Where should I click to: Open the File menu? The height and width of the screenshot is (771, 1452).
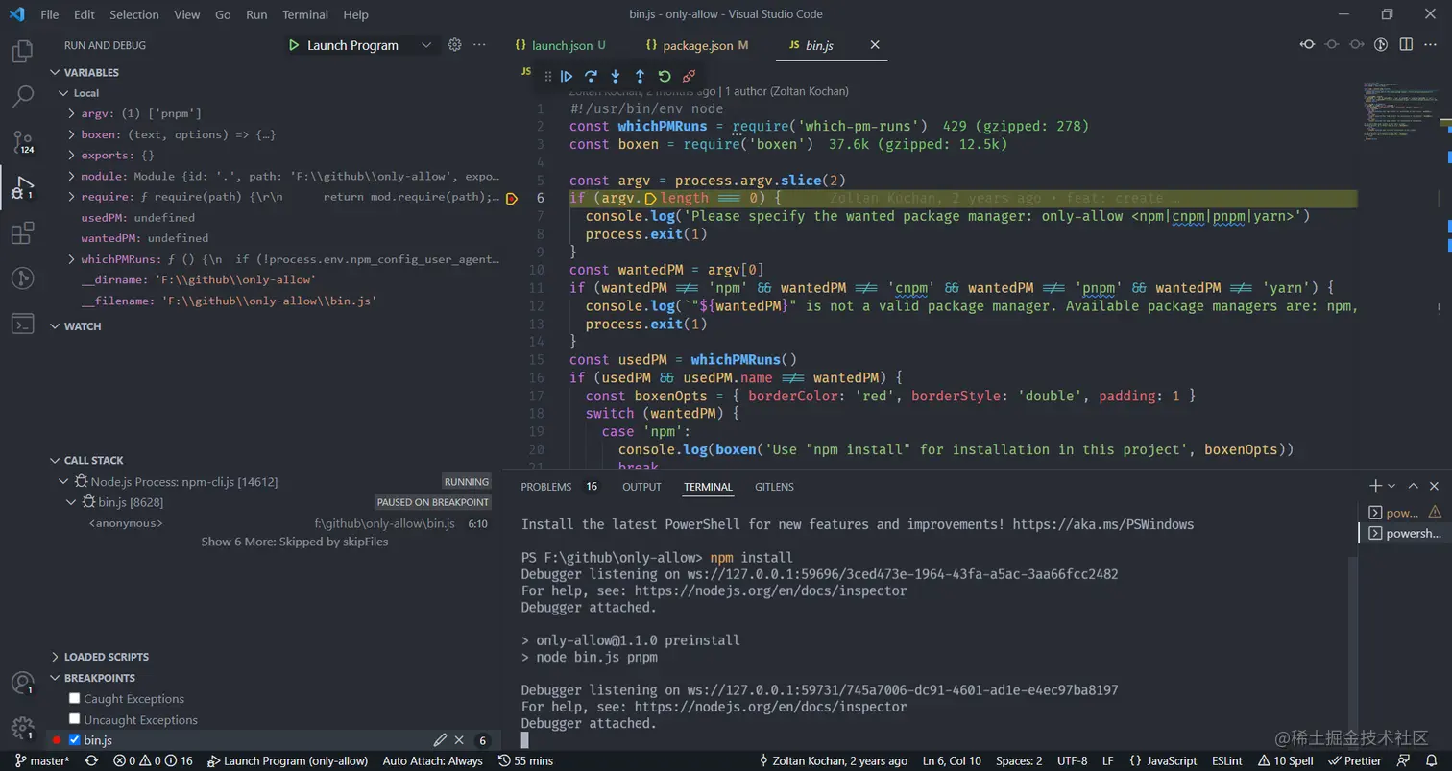[x=50, y=14]
